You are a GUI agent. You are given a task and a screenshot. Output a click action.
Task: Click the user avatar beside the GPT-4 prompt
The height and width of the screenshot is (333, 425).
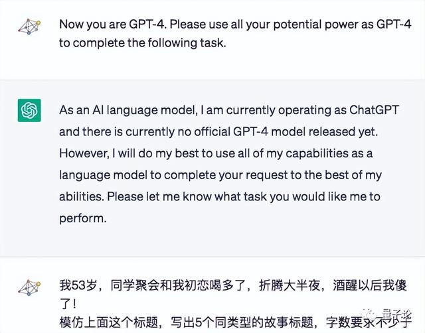(x=29, y=27)
